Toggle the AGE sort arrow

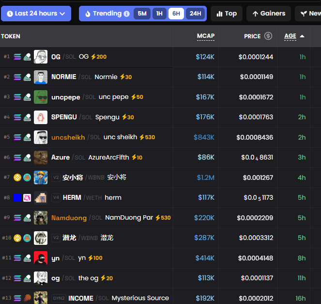[x=302, y=36]
